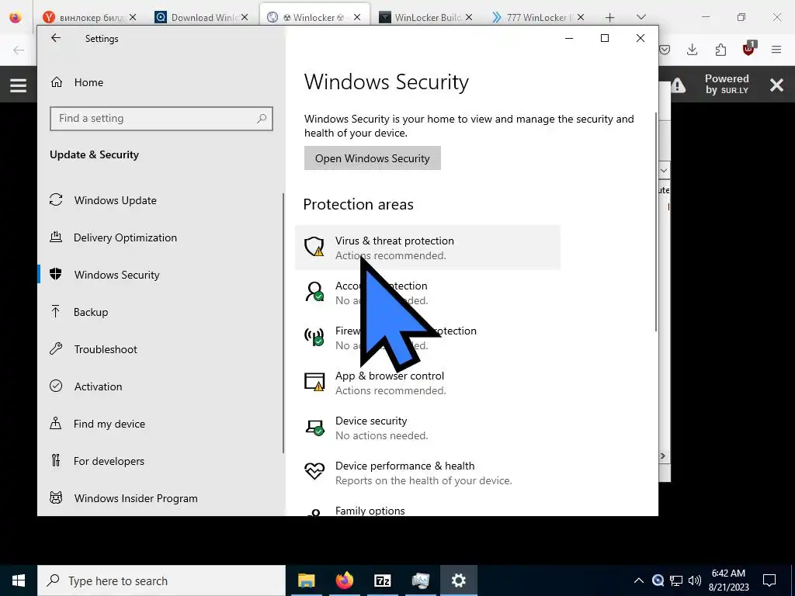Open Virus & threat protection area
Image resolution: width=795 pixels, height=596 pixels.
click(x=428, y=248)
